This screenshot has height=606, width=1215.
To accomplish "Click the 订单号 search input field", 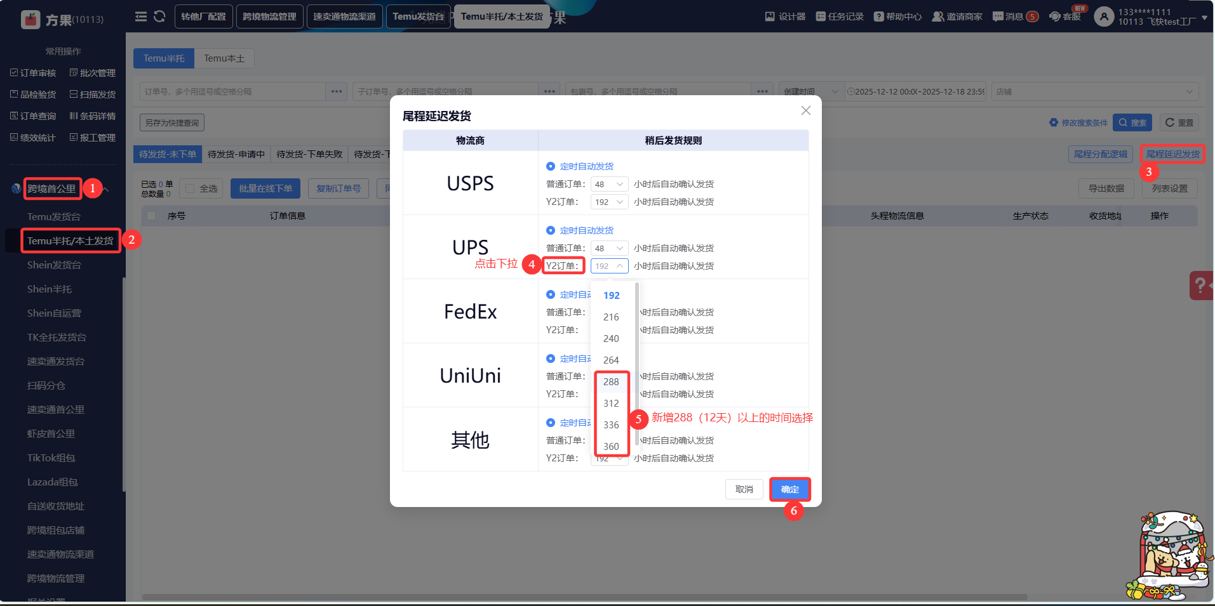I will pyautogui.click(x=233, y=91).
